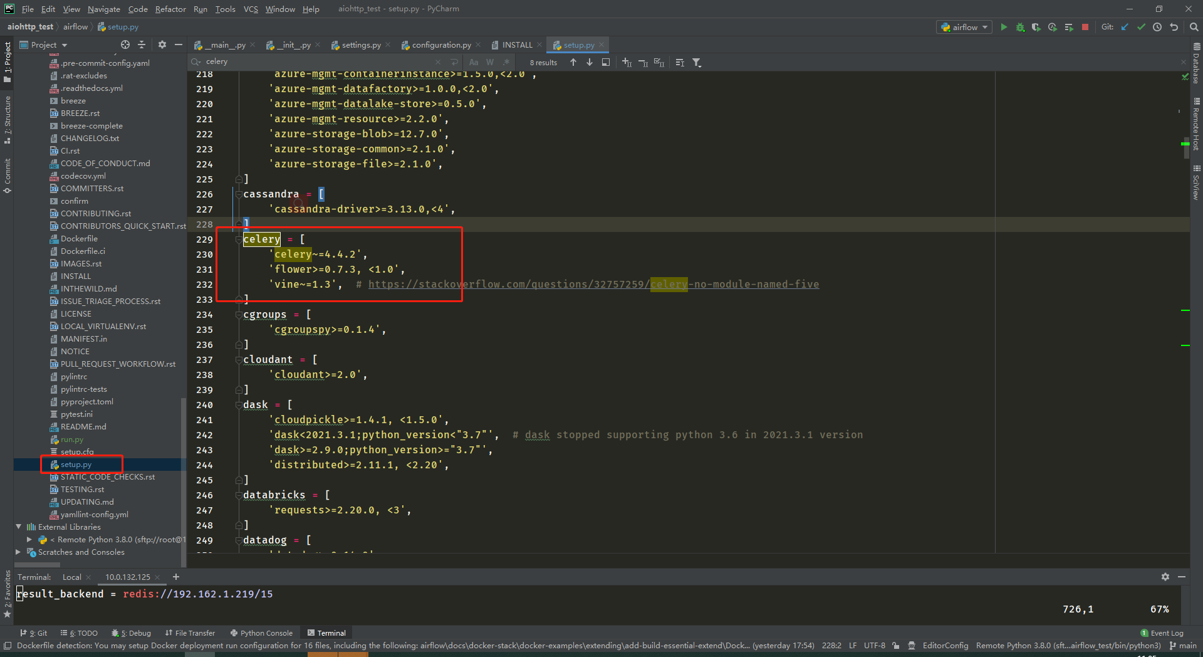Select Dockerfile in project tree
The height and width of the screenshot is (657, 1203).
pyautogui.click(x=79, y=238)
